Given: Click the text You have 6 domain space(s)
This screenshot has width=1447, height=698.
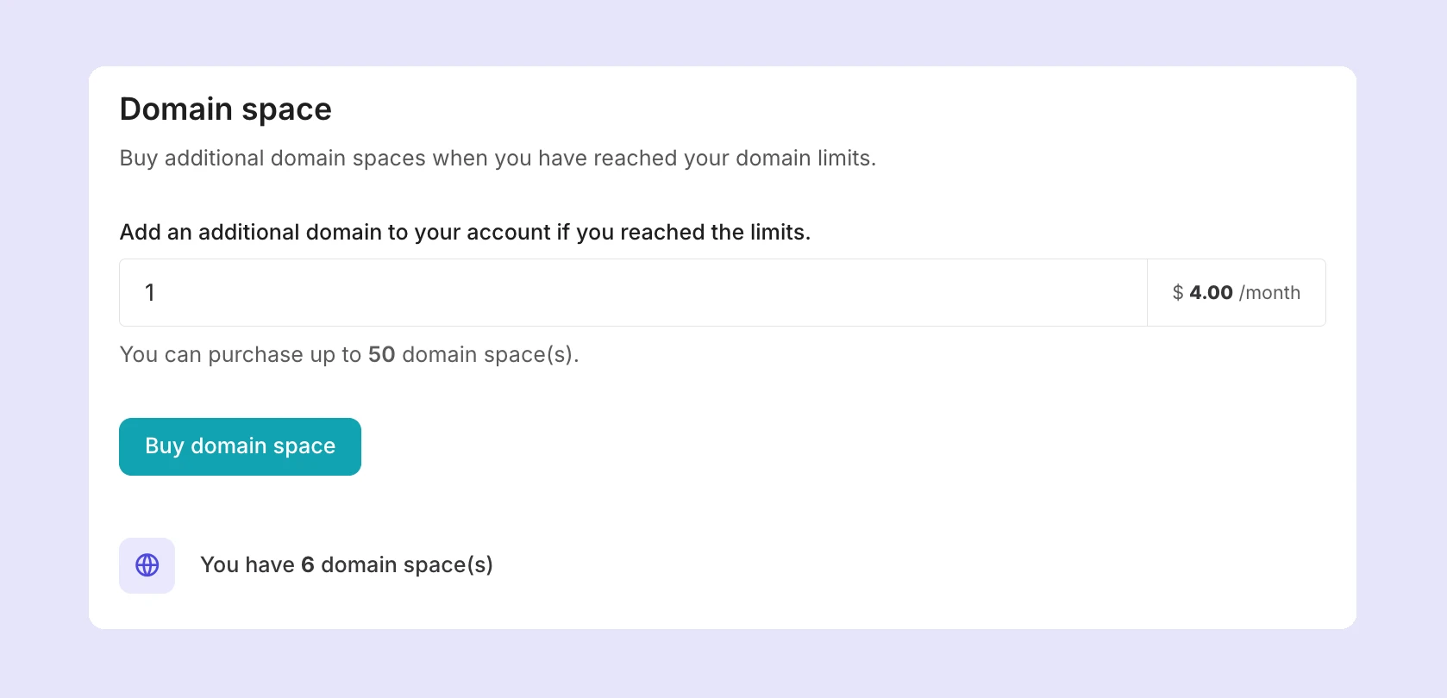Looking at the screenshot, I should click(x=348, y=564).
